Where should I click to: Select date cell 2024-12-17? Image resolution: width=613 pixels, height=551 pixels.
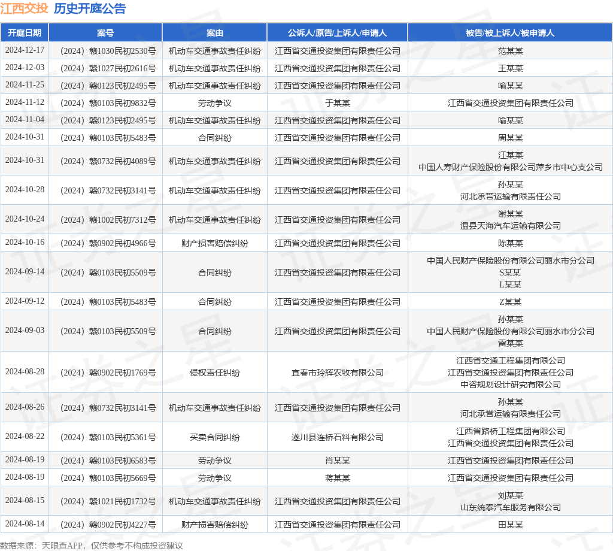(25, 50)
